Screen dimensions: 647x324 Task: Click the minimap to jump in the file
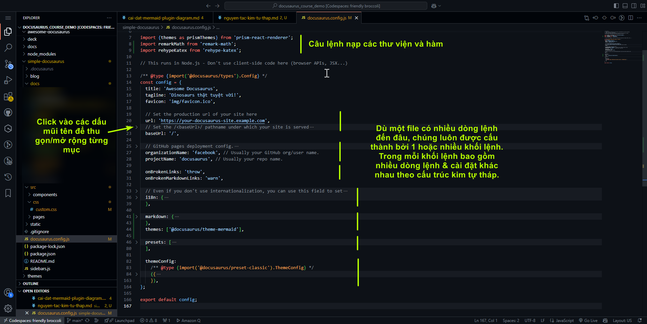point(622,47)
